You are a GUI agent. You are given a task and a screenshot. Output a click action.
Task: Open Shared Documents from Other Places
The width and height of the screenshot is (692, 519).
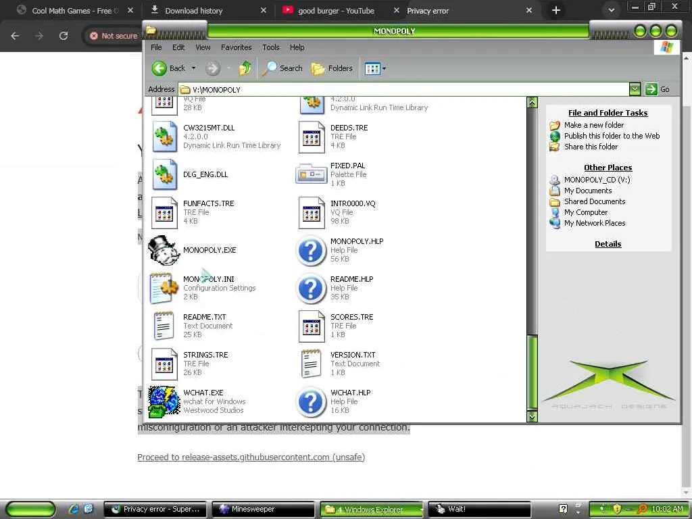click(595, 201)
